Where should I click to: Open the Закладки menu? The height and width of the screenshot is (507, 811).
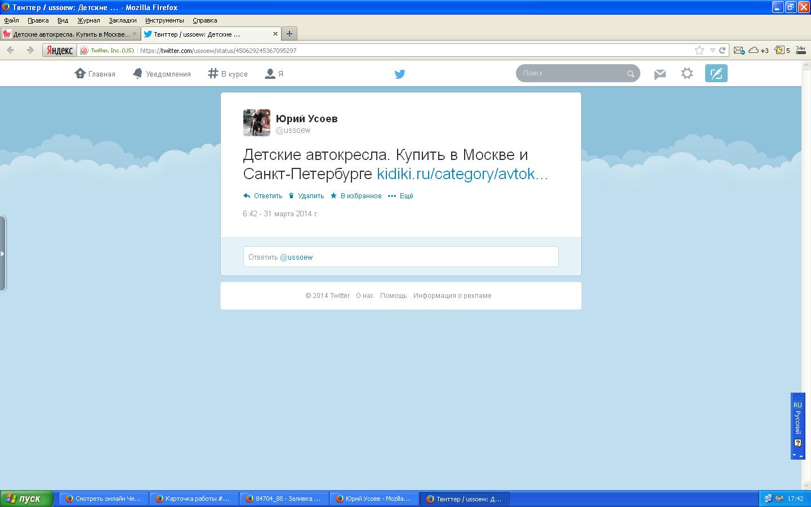coord(122,20)
